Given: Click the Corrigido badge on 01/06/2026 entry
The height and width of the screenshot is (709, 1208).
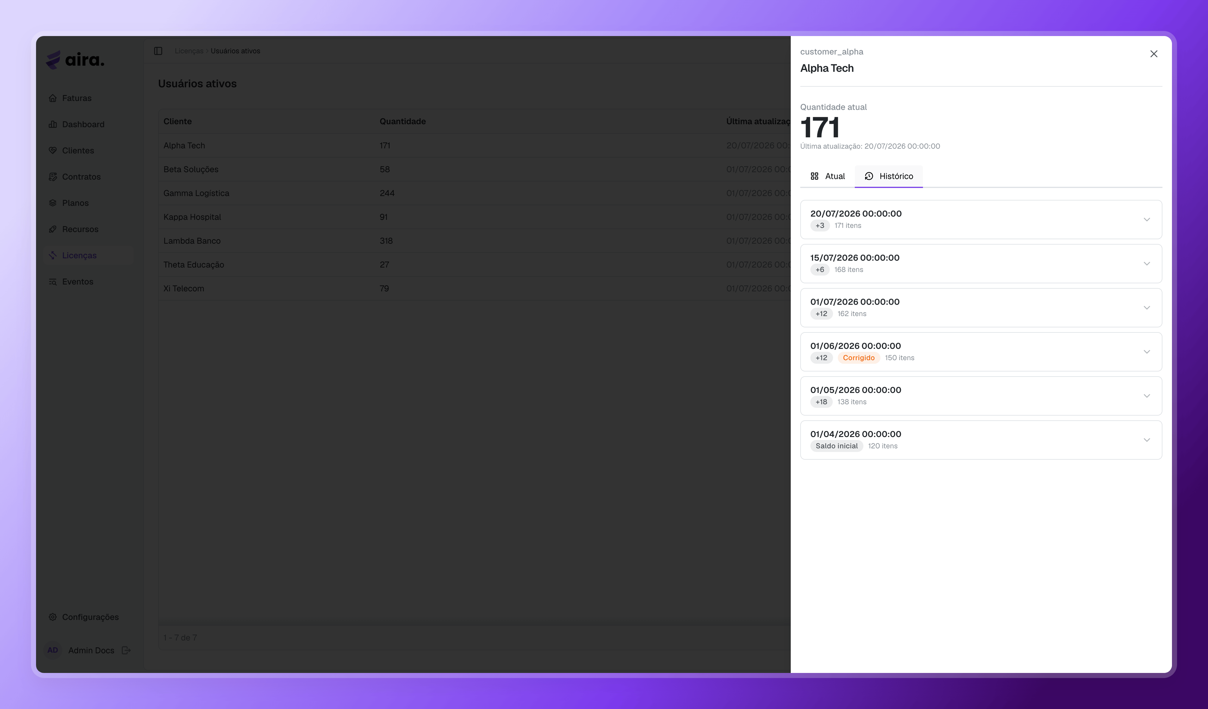Looking at the screenshot, I should click(859, 357).
